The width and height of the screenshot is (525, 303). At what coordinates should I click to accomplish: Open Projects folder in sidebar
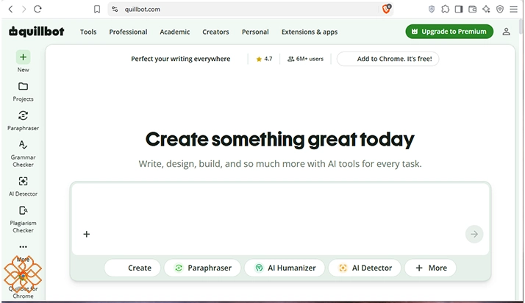click(23, 91)
